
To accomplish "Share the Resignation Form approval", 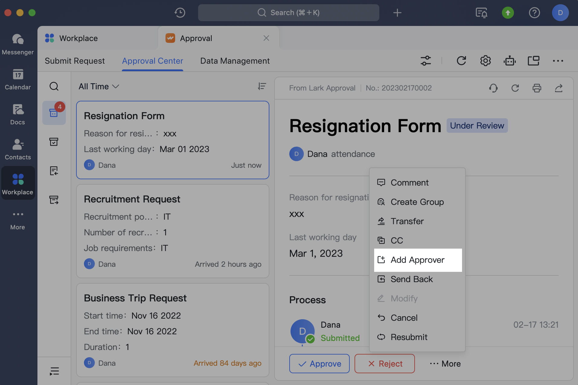I will [559, 88].
